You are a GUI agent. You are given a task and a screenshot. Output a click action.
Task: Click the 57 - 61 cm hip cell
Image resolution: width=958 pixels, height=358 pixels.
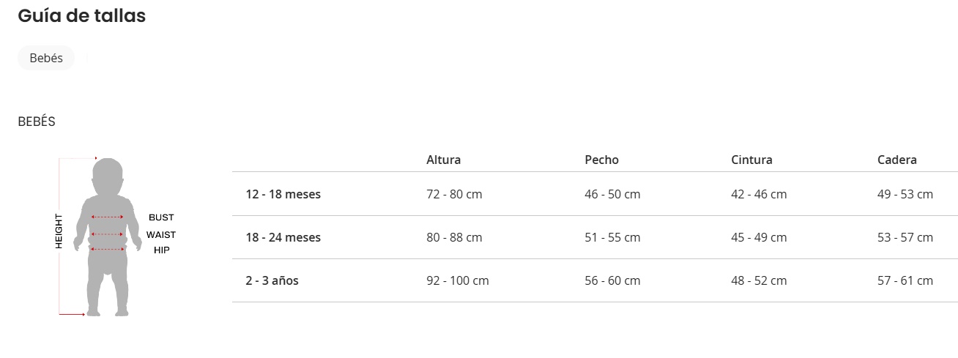[905, 280]
